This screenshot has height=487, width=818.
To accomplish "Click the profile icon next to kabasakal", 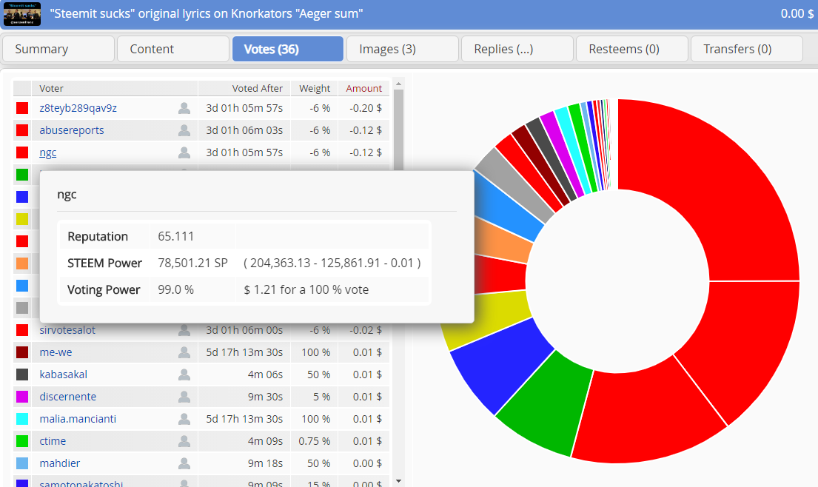I will click(x=184, y=375).
